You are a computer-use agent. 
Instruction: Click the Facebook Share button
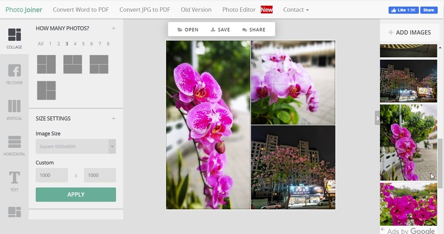click(429, 10)
